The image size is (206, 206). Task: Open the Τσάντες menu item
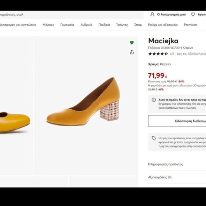(x=122, y=25)
